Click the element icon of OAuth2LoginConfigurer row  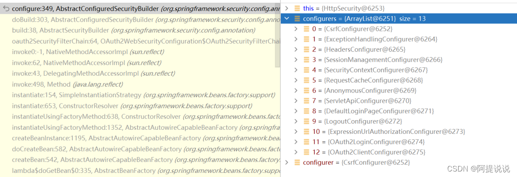307,142
